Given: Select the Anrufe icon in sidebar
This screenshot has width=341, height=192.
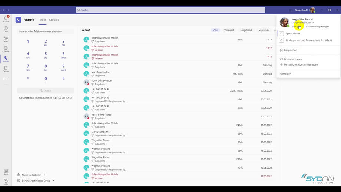Looking at the screenshot, I should pyautogui.click(x=6, y=59).
